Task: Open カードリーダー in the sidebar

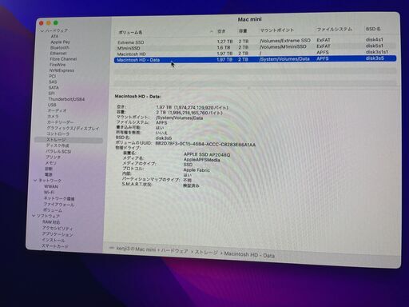Action: coord(60,122)
